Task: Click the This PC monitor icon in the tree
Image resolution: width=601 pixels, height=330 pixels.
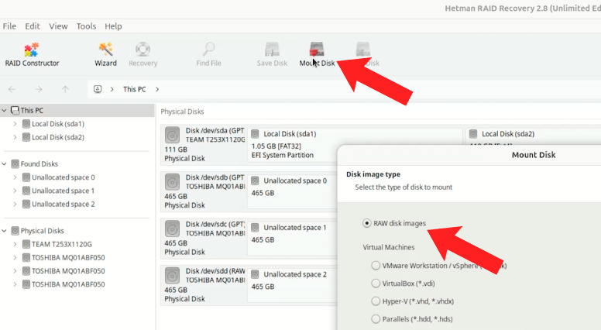Action: click(15, 110)
